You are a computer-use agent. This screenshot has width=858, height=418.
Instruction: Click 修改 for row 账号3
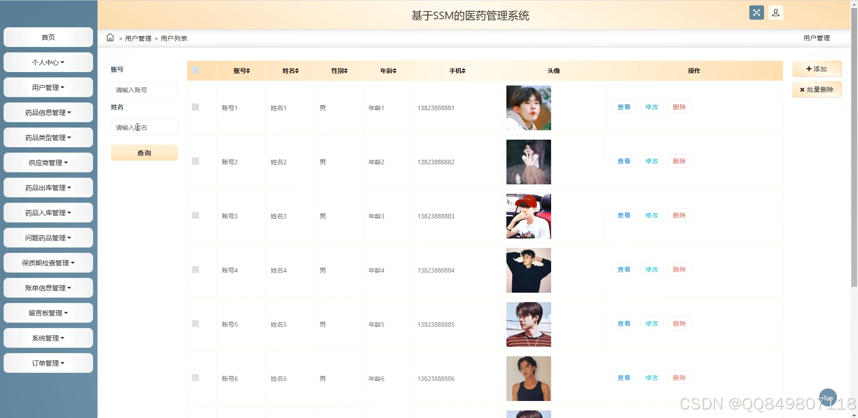[x=652, y=215]
